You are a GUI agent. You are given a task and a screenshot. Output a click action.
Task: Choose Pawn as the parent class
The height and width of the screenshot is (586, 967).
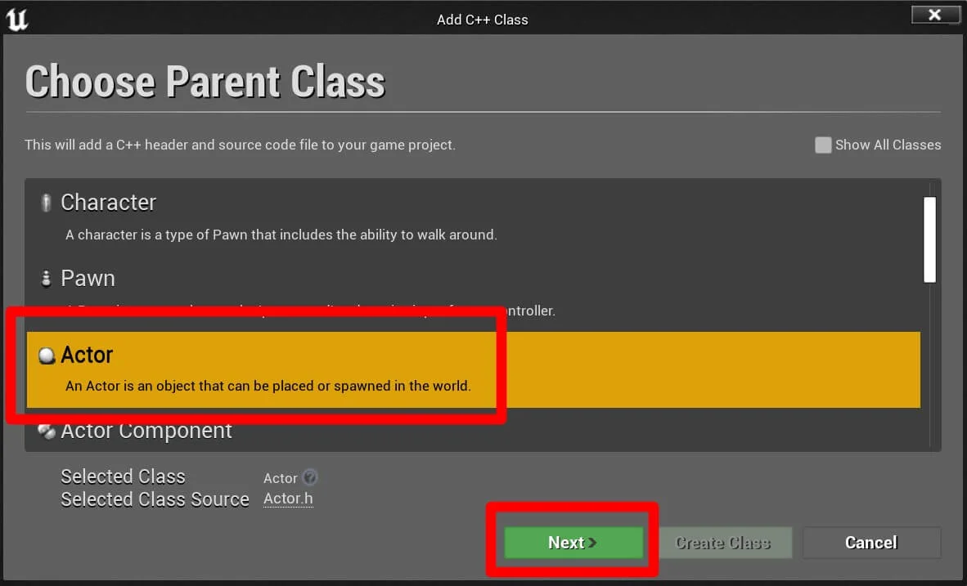tap(88, 279)
